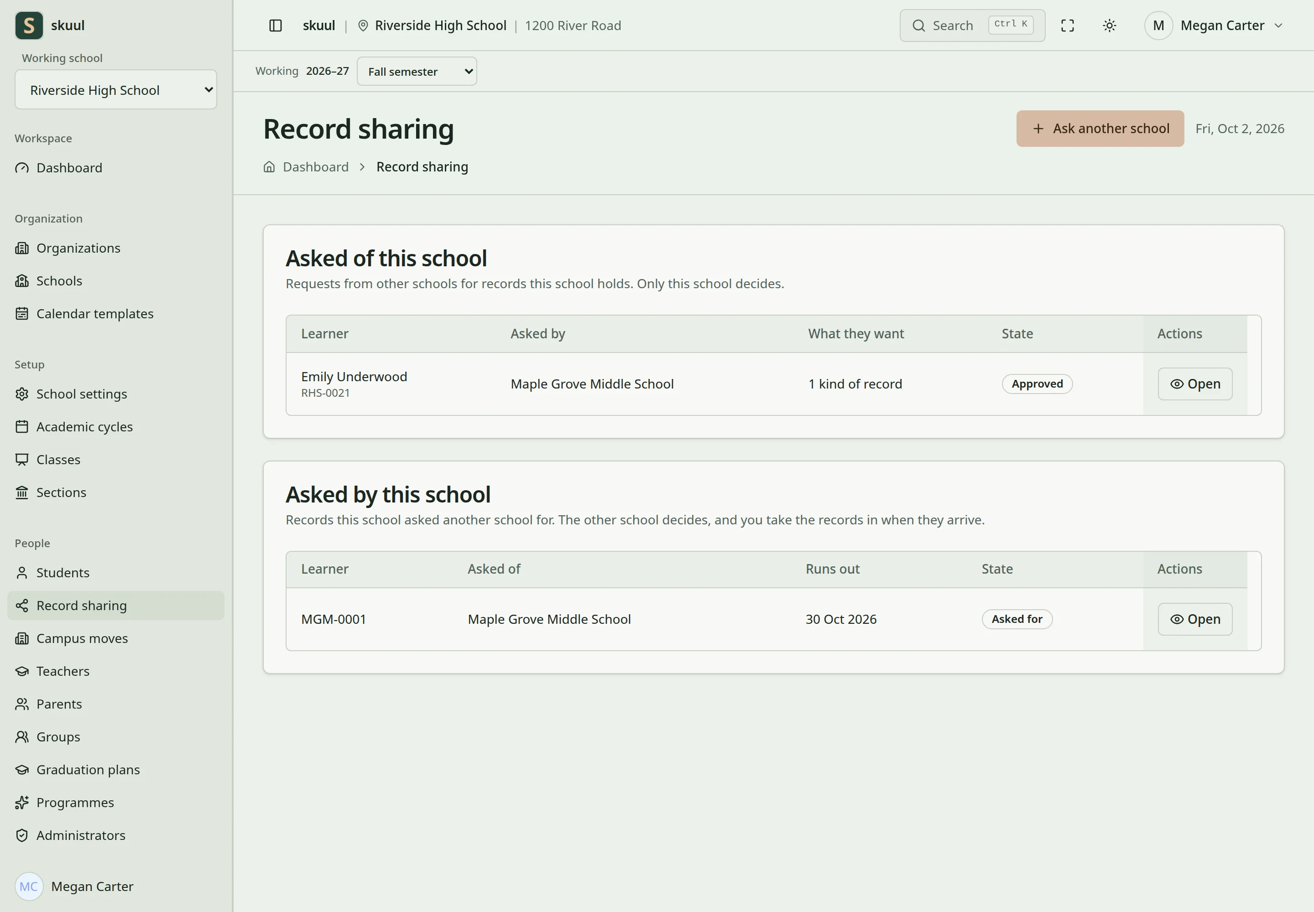Click the home icon in breadcrumb
1314x912 pixels.
[269, 167]
